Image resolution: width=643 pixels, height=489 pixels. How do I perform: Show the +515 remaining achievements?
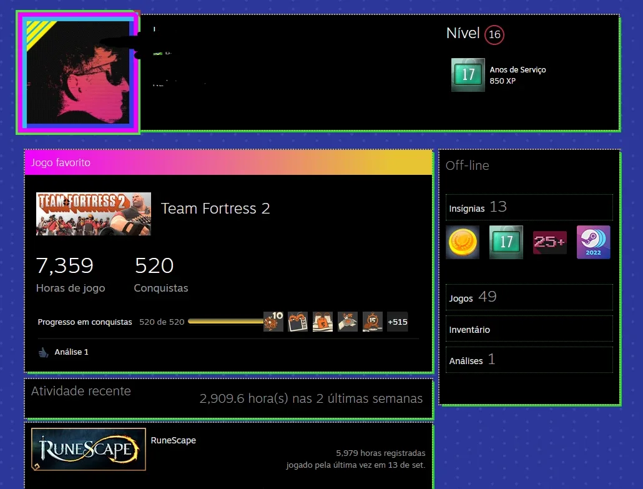pos(398,322)
